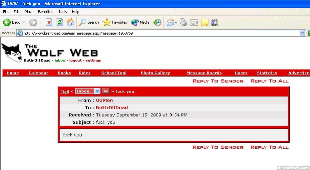Viewport: 310px width, 170px height.
Task: Click inside the address URL field
Action: (x=160, y=33)
